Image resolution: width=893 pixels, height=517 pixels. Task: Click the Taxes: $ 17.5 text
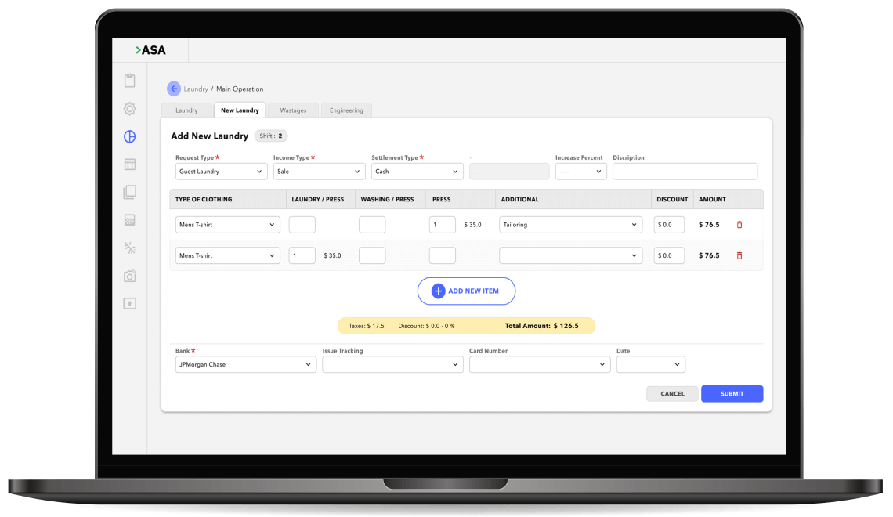[366, 326]
